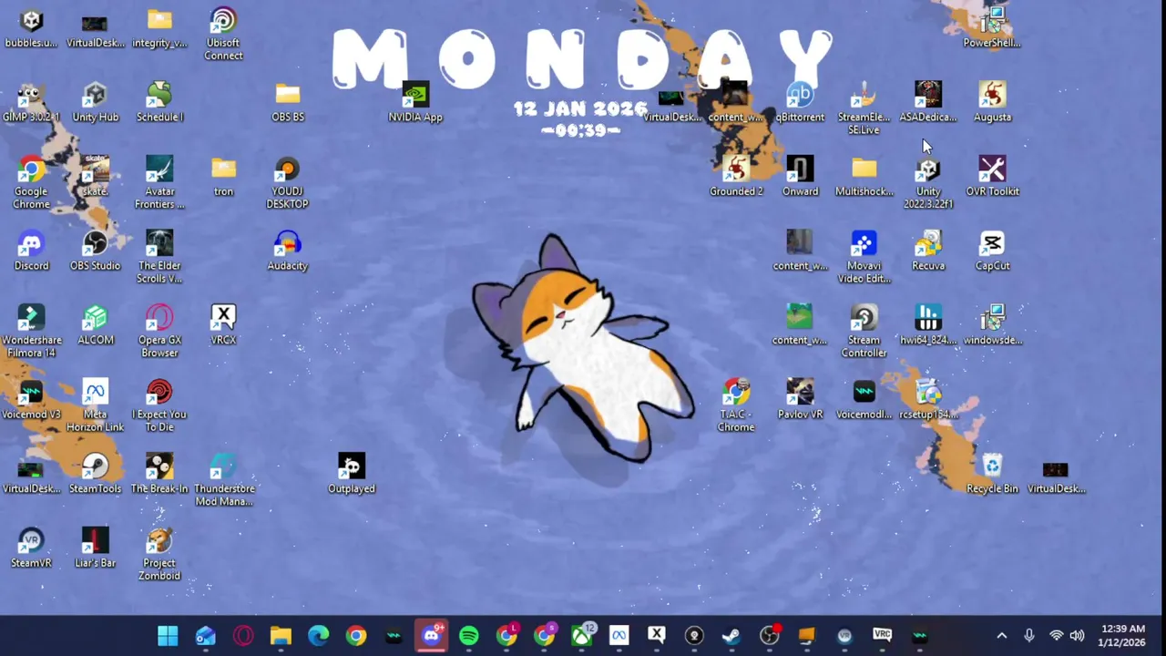Select the Augusta desktop icon
Screen dimensions: 1166x656
click(x=992, y=102)
